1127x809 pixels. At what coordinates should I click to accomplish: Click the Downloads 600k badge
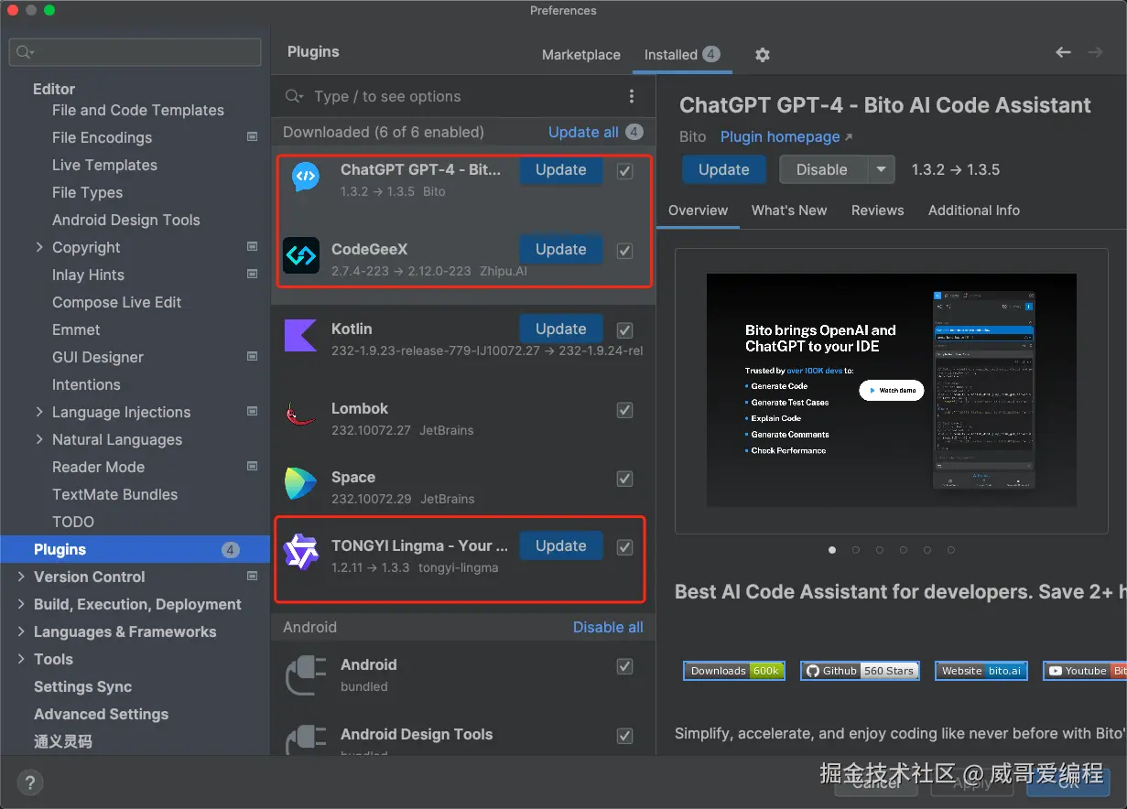(x=734, y=671)
